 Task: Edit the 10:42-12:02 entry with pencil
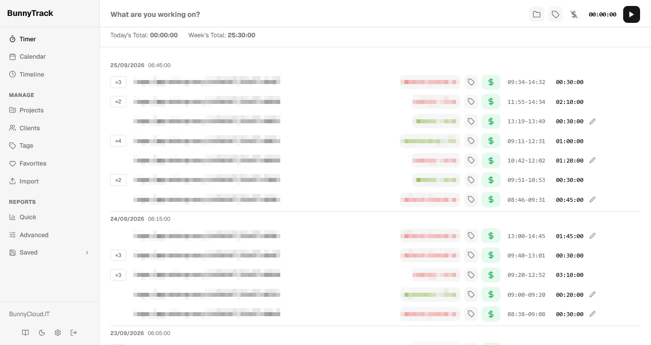click(592, 161)
